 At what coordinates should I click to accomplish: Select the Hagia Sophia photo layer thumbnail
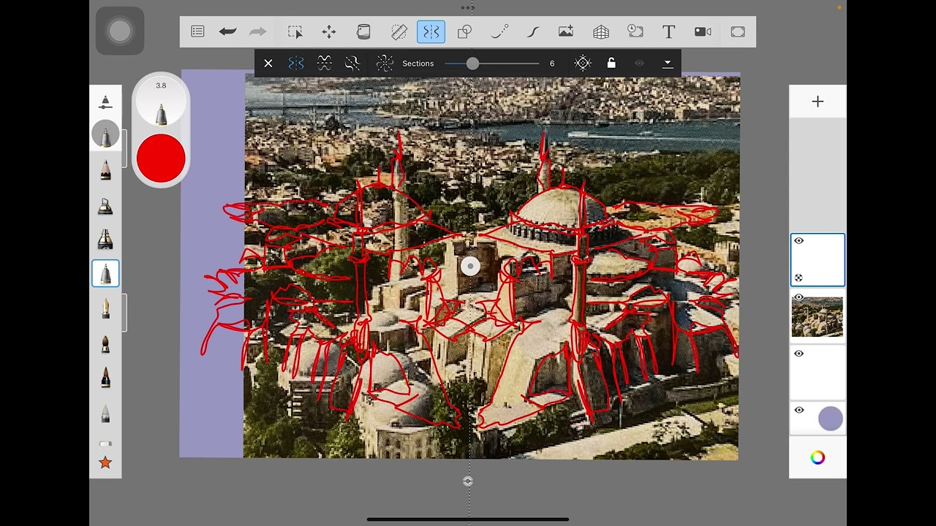818,316
